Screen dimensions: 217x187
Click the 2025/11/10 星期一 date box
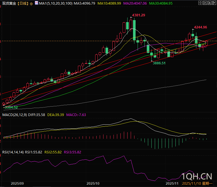(x=198, y=183)
